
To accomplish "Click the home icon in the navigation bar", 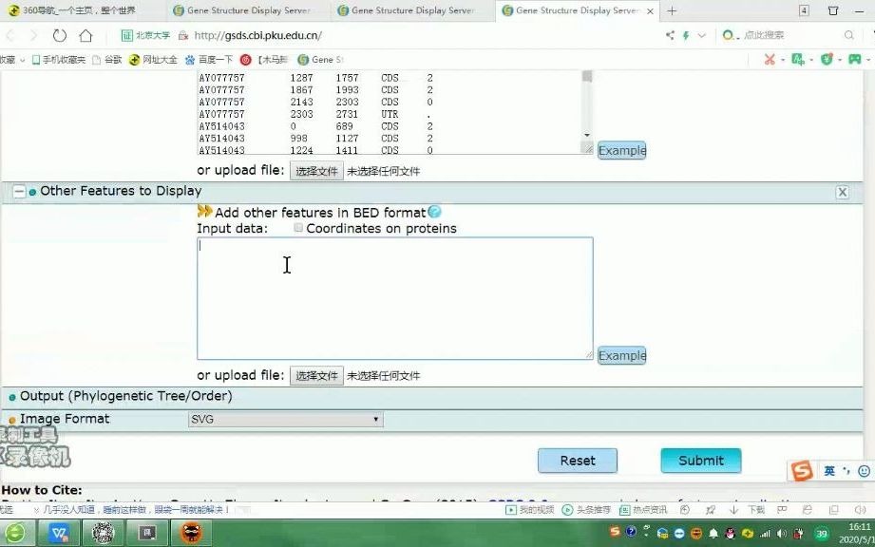I will [x=85, y=35].
